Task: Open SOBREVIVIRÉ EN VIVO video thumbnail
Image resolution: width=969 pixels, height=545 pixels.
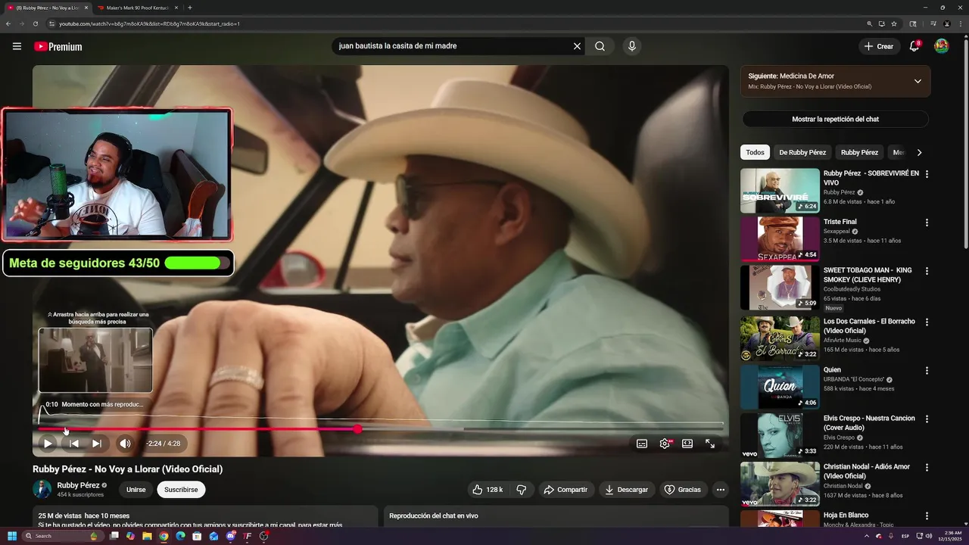Action: coord(780,191)
